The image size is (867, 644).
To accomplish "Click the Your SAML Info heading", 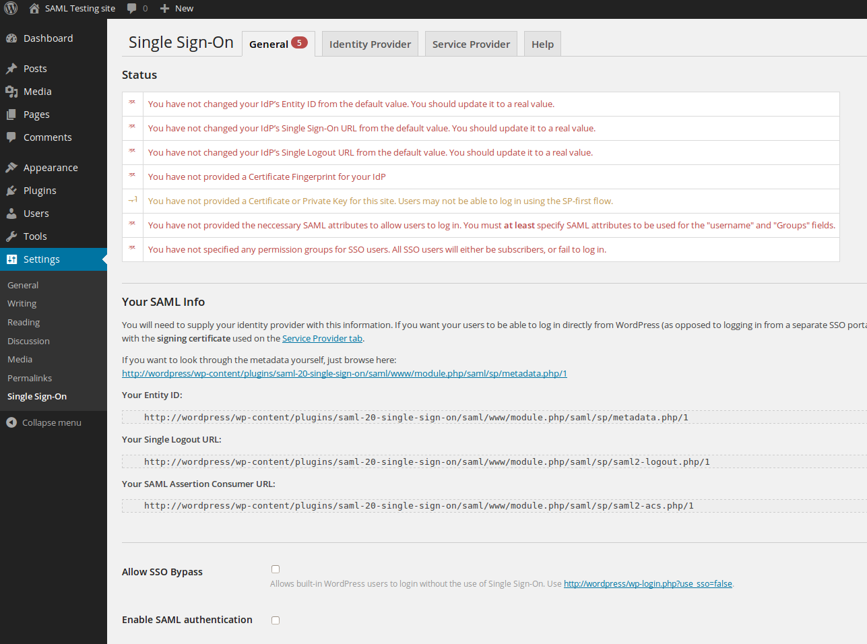I will (163, 302).
